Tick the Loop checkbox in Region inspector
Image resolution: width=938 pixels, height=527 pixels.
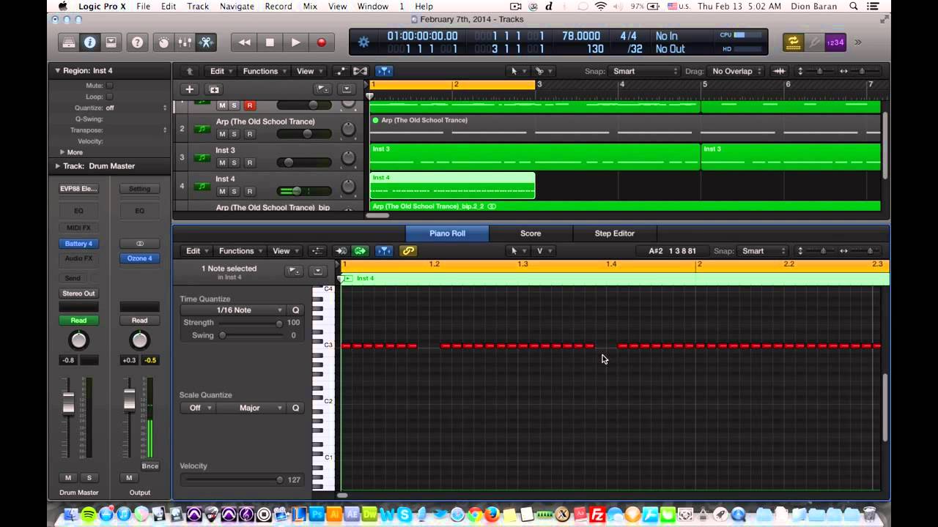pos(109,97)
